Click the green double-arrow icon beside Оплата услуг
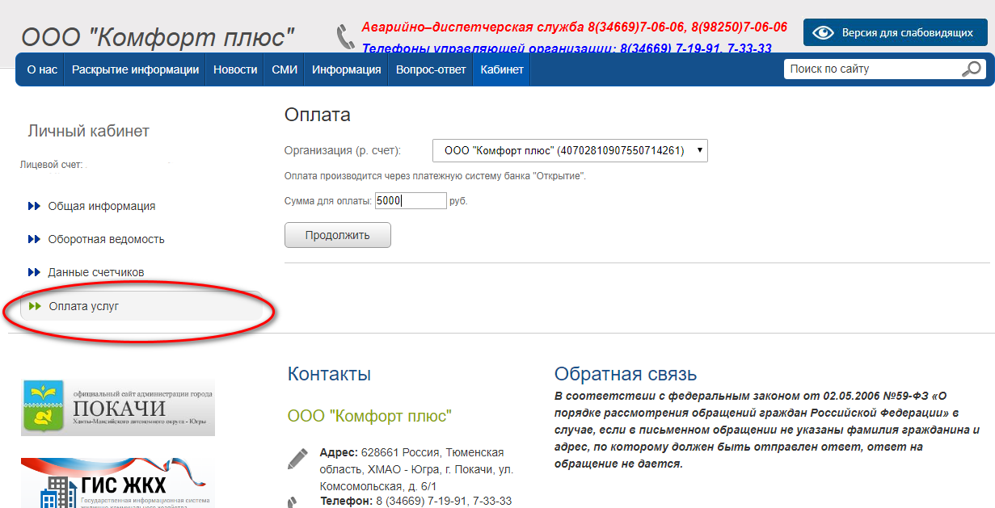 point(34,306)
